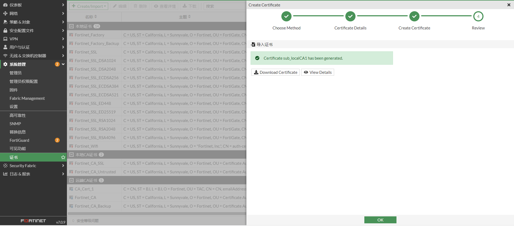The image size is (514, 226).
Task: Click View Details button
Action: (x=318, y=72)
